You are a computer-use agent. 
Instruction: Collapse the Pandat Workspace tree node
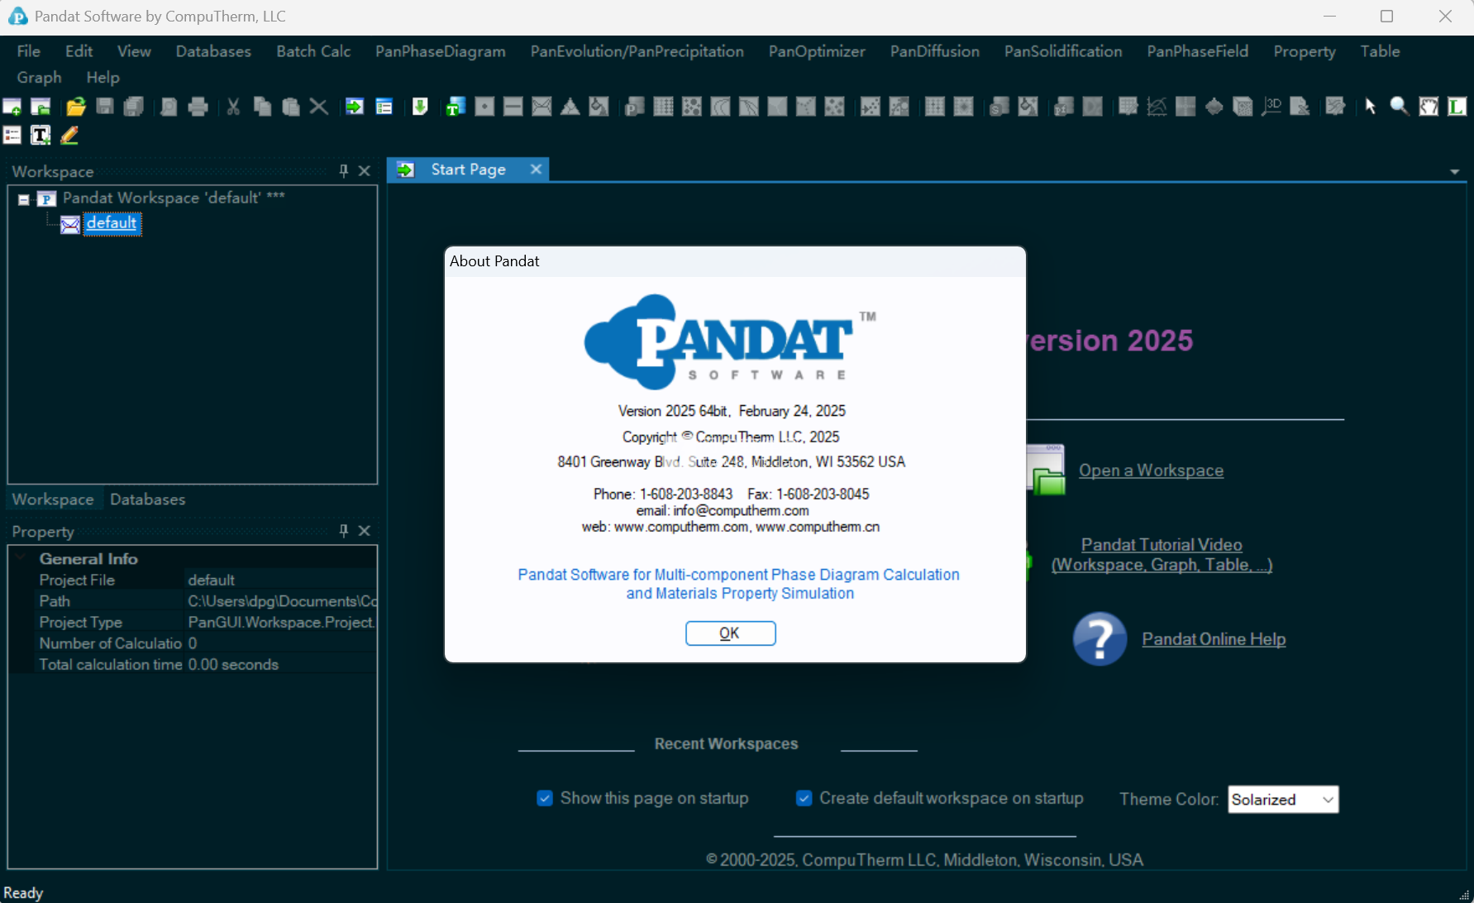pos(24,199)
